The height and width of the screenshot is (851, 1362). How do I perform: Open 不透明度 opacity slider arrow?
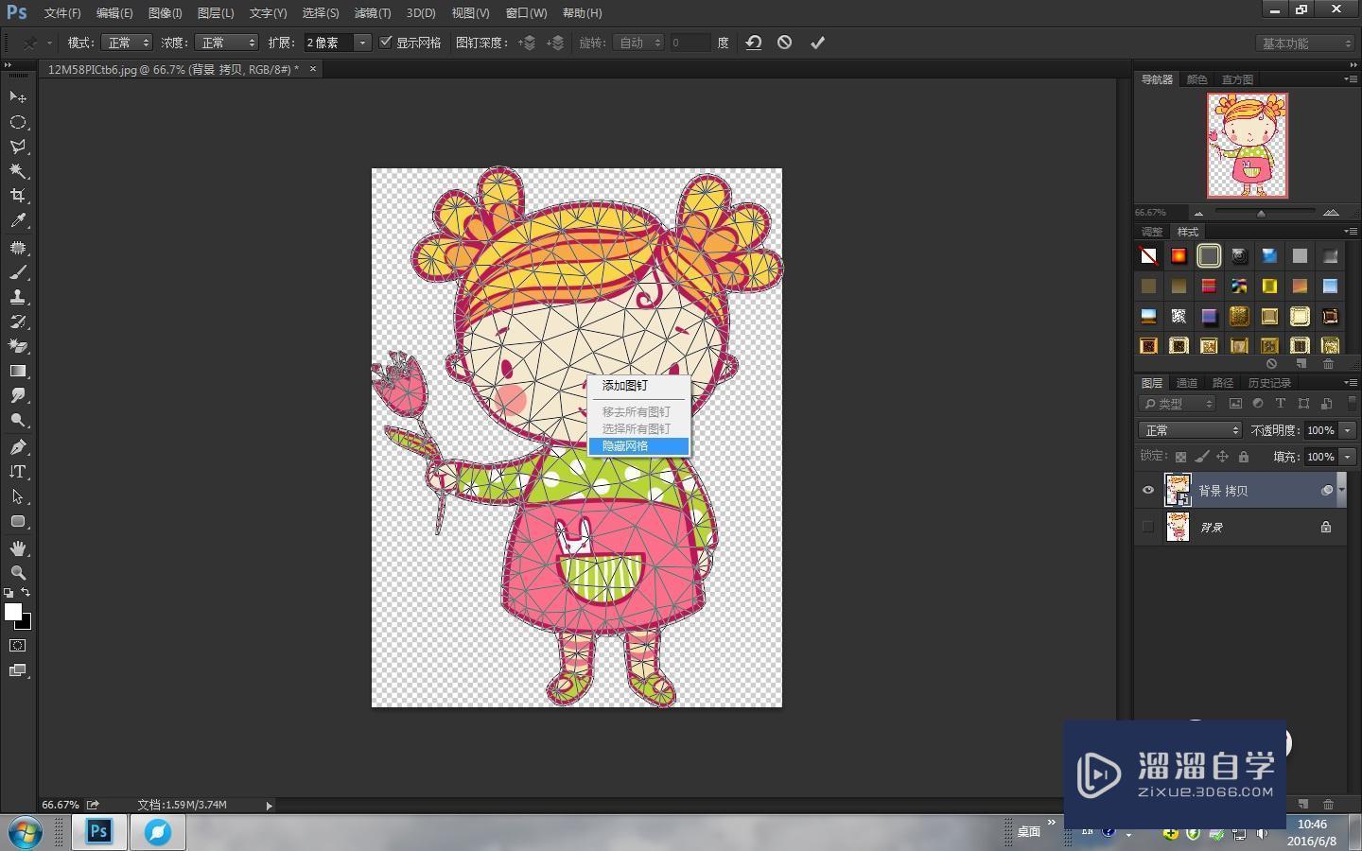(x=1348, y=430)
